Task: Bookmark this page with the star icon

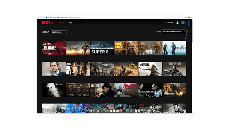Action: point(186,17)
